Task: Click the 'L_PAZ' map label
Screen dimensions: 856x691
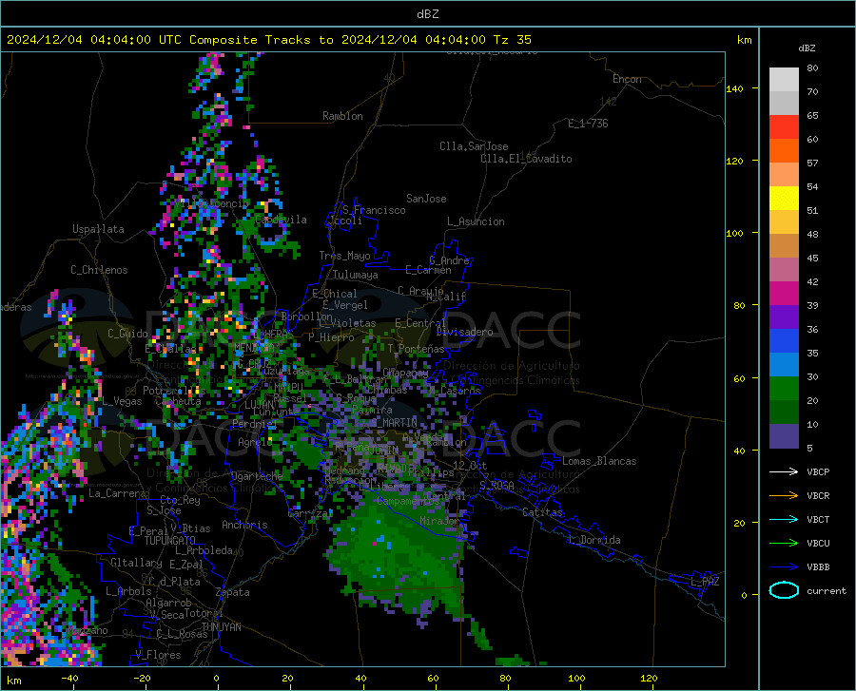Action: [705, 582]
